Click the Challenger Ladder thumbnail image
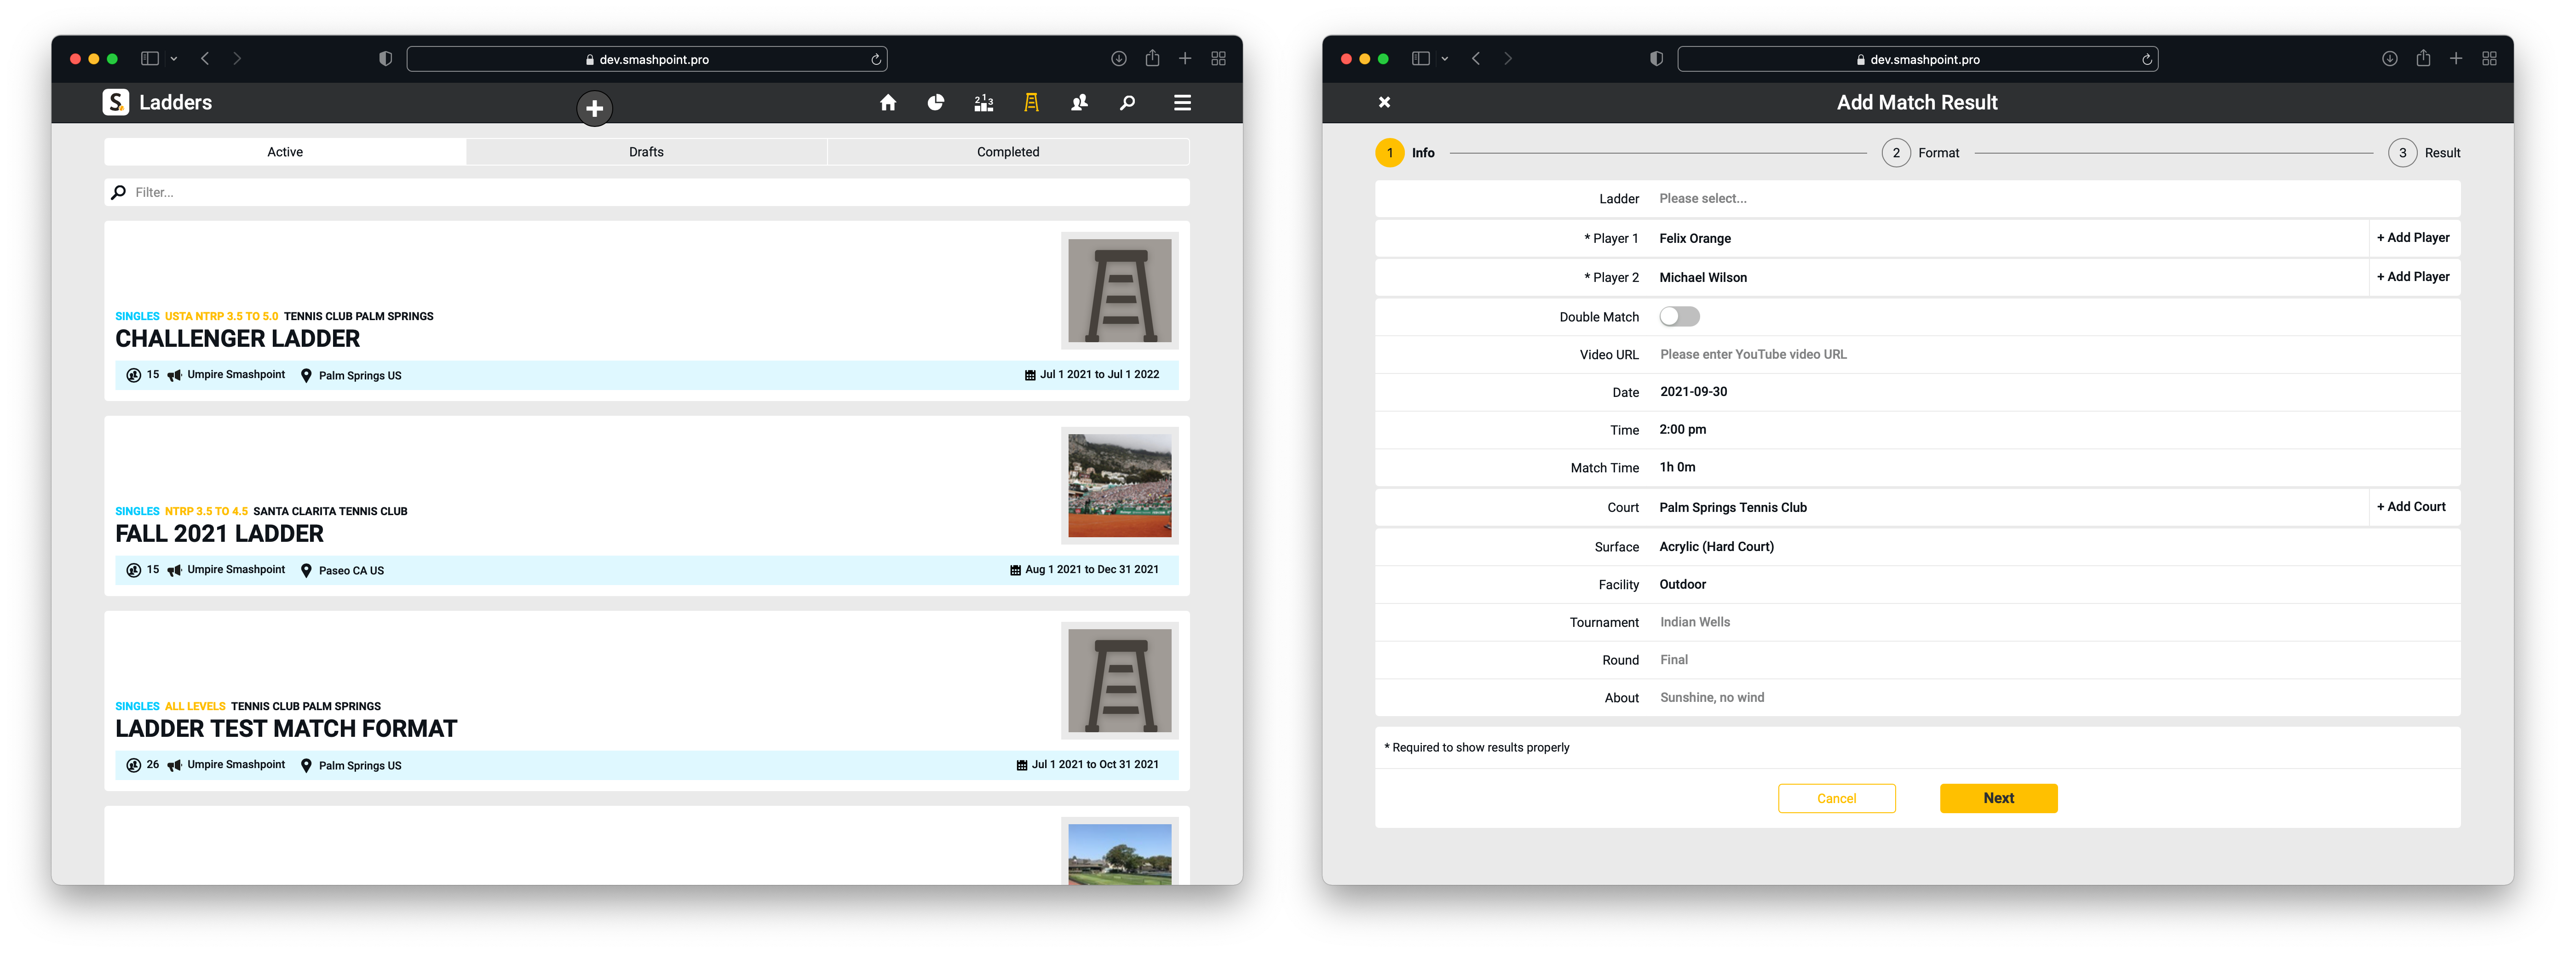 1120,291
